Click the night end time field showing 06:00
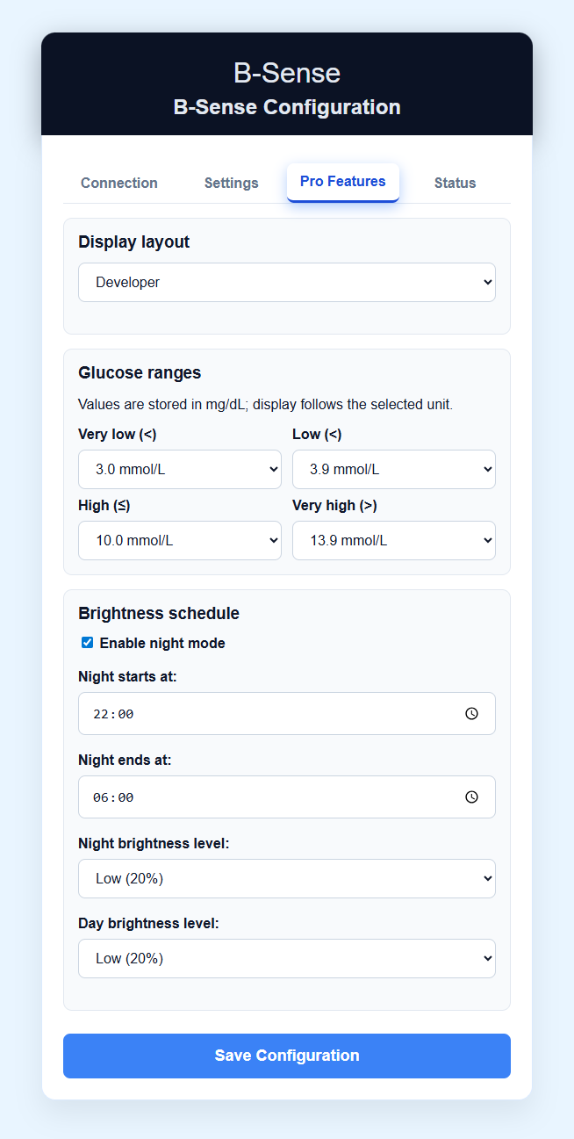 click(x=263, y=797)
